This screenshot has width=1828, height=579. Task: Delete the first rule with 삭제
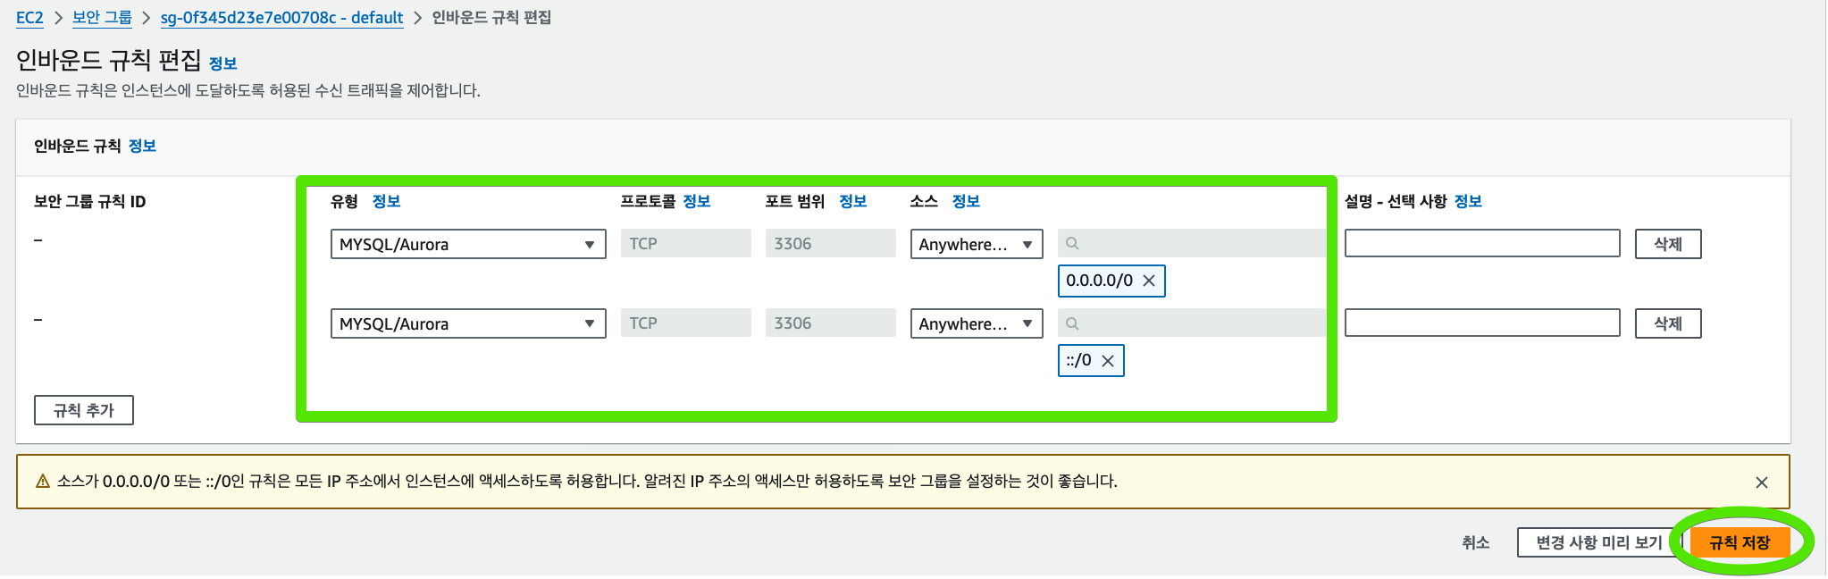click(x=1668, y=244)
